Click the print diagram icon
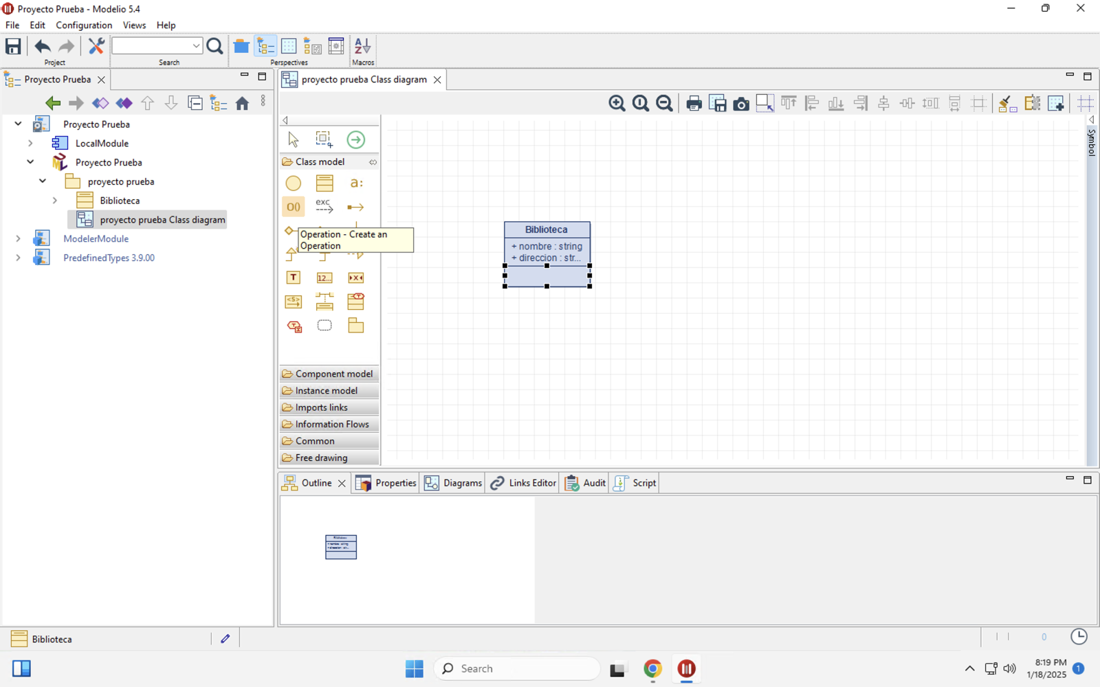Image resolution: width=1100 pixels, height=687 pixels. coord(694,104)
